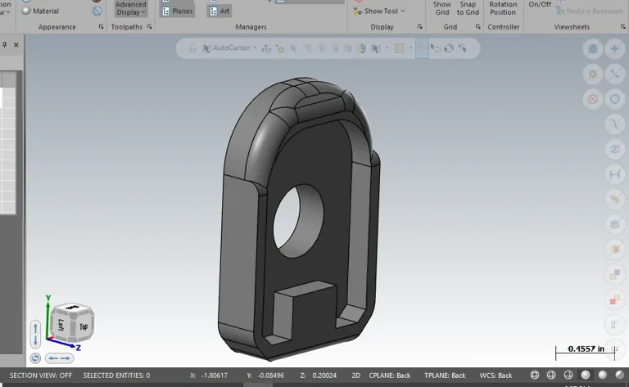Toggle the Art manager panel
The height and width of the screenshot is (387, 629).
(219, 11)
